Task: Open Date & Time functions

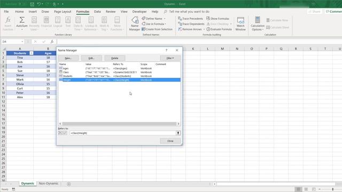Action: 78,23
